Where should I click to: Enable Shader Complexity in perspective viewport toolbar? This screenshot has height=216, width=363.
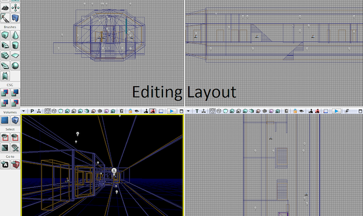coord(100,111)
